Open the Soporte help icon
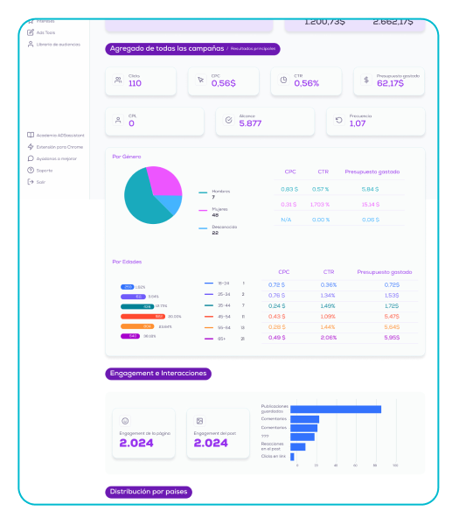Image resolution: width=459 pixels, height=525 pixels. (x=31, y=170)
